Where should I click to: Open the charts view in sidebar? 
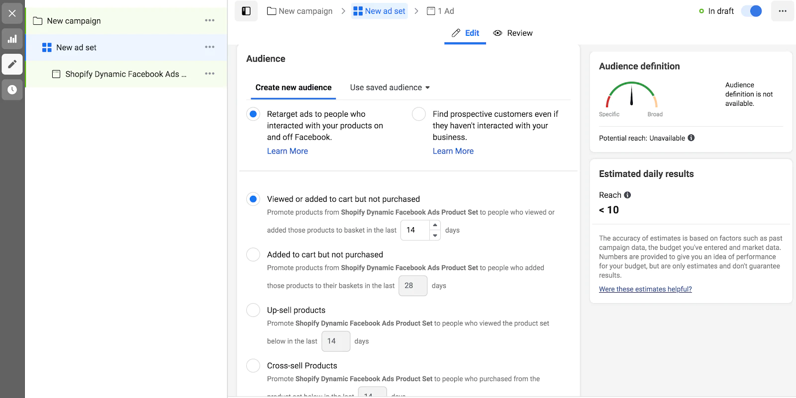point(12,39)
